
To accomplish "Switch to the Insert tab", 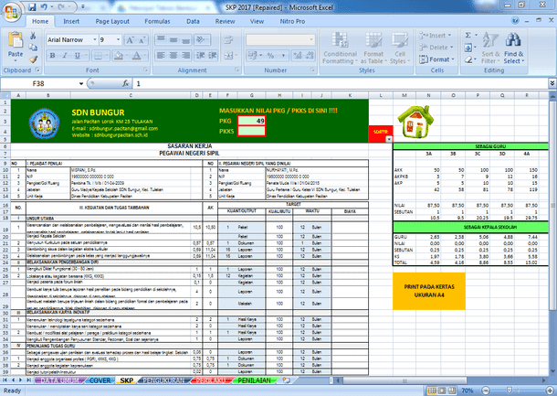I will [71, 21].
